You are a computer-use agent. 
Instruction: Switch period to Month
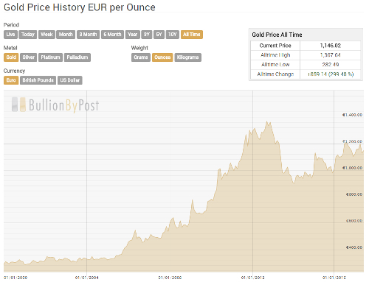[66, 35]
